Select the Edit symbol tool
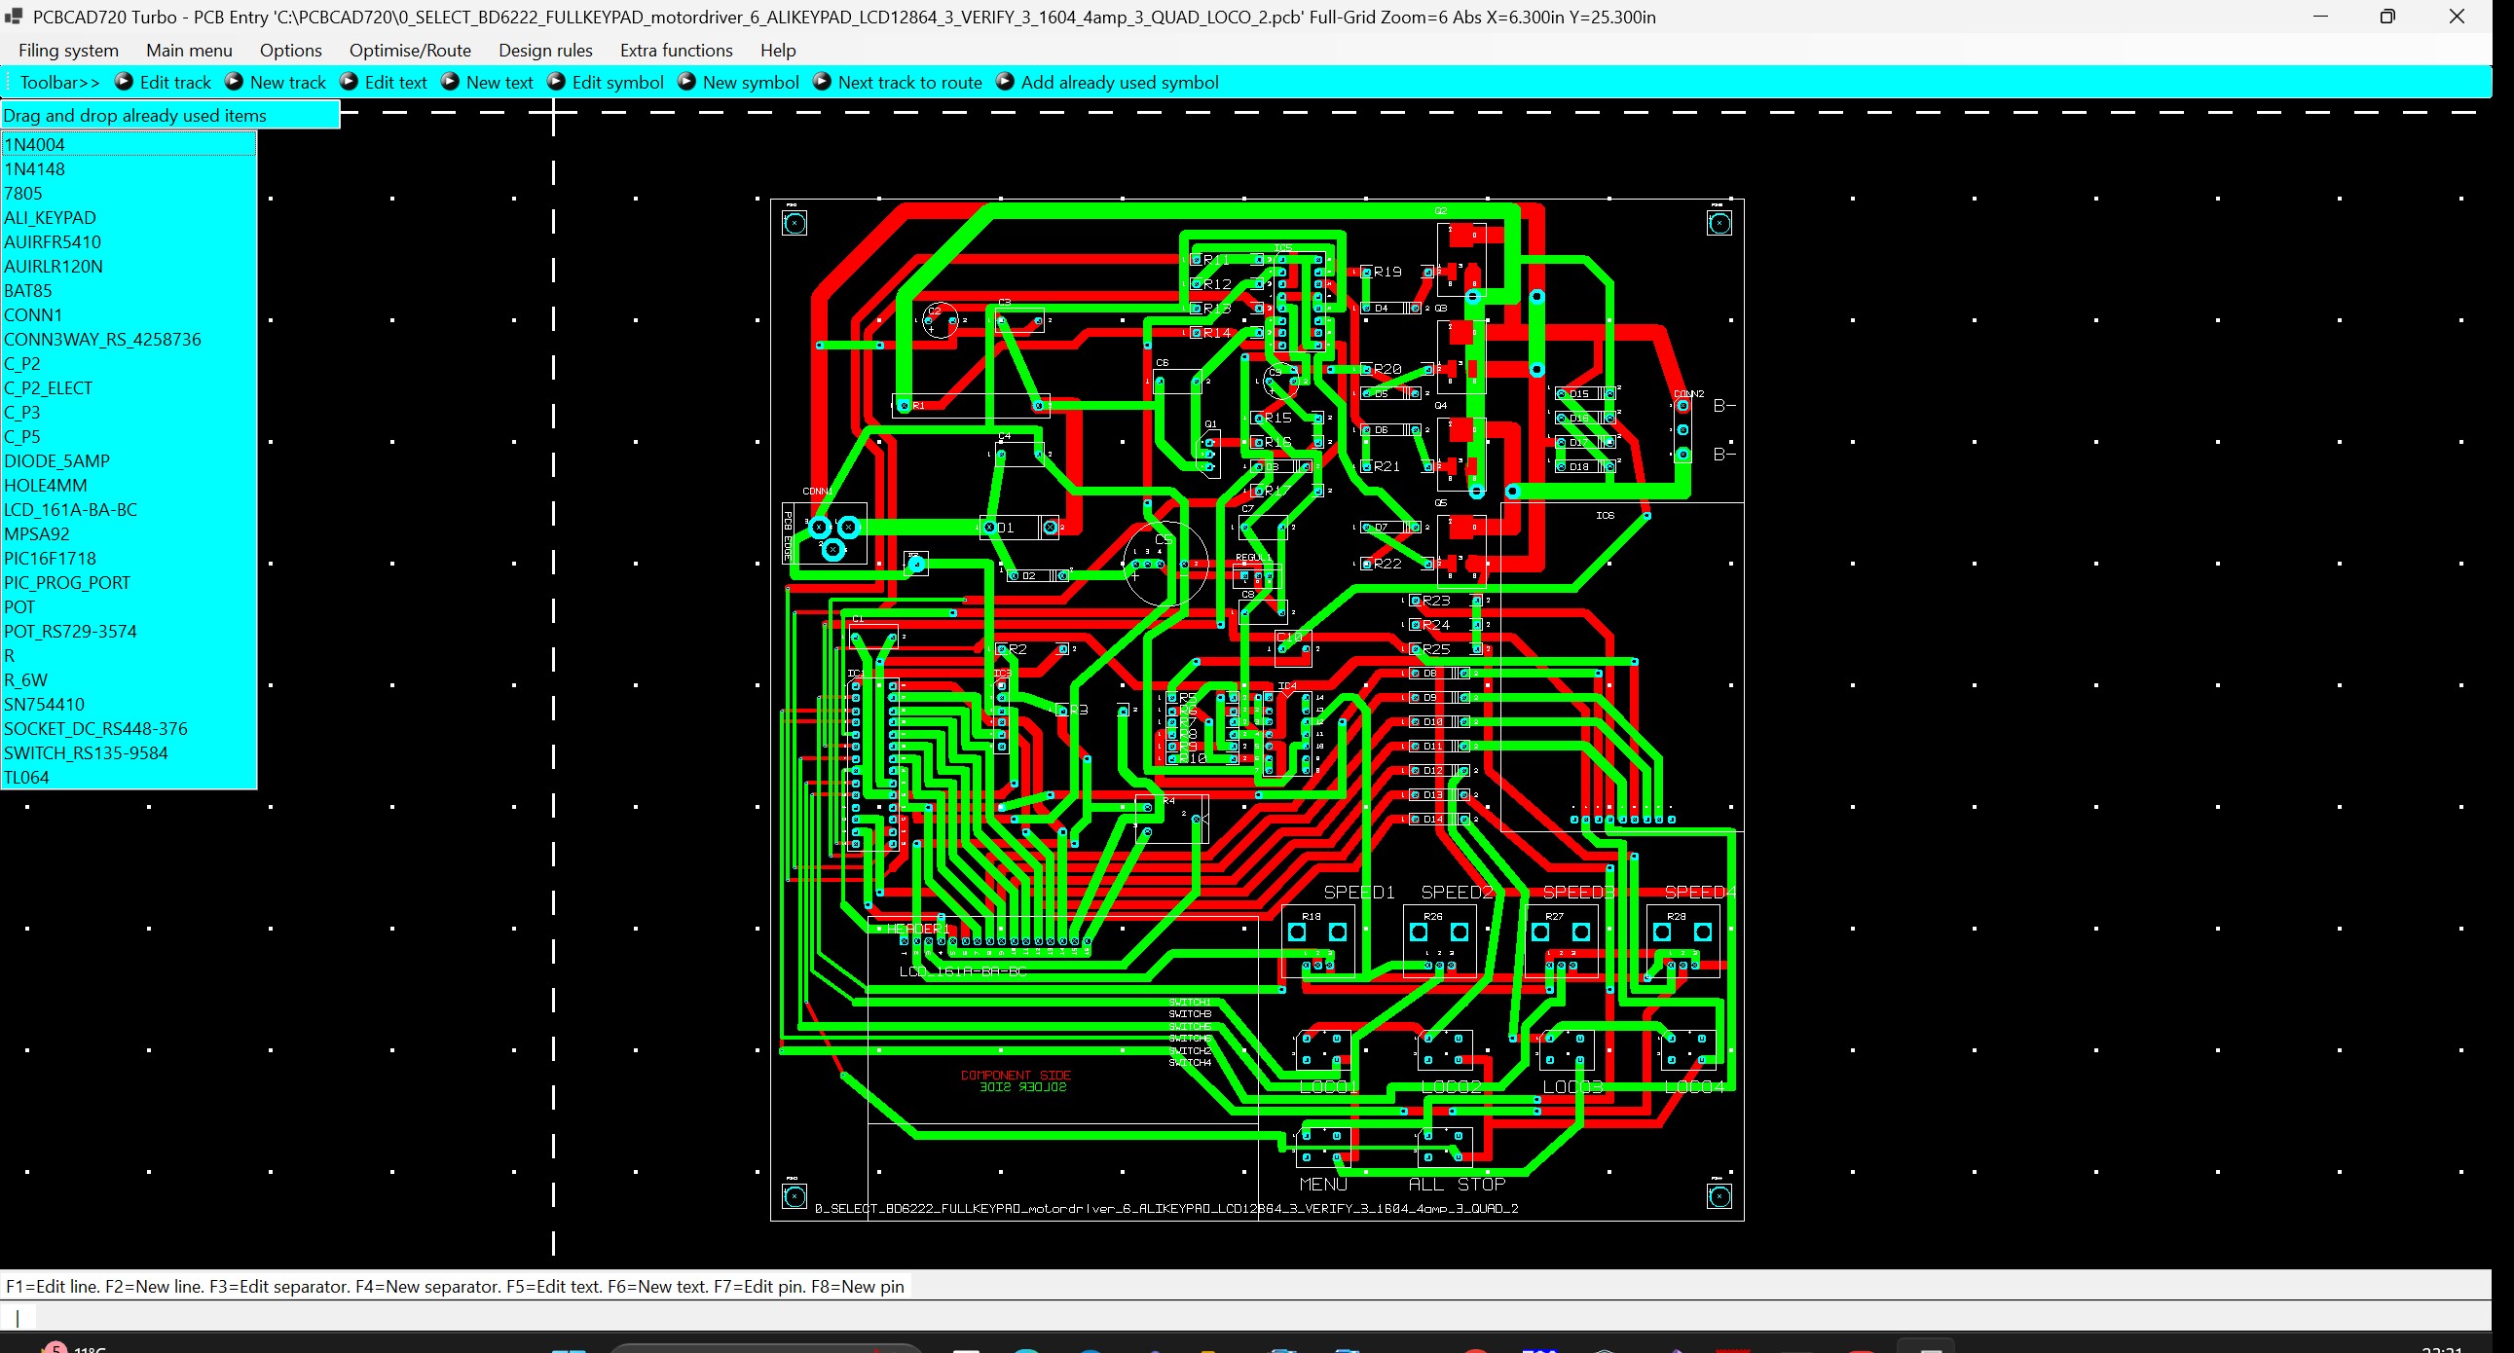Screen dimensions: 2514x1353 [x=617, y=82]
